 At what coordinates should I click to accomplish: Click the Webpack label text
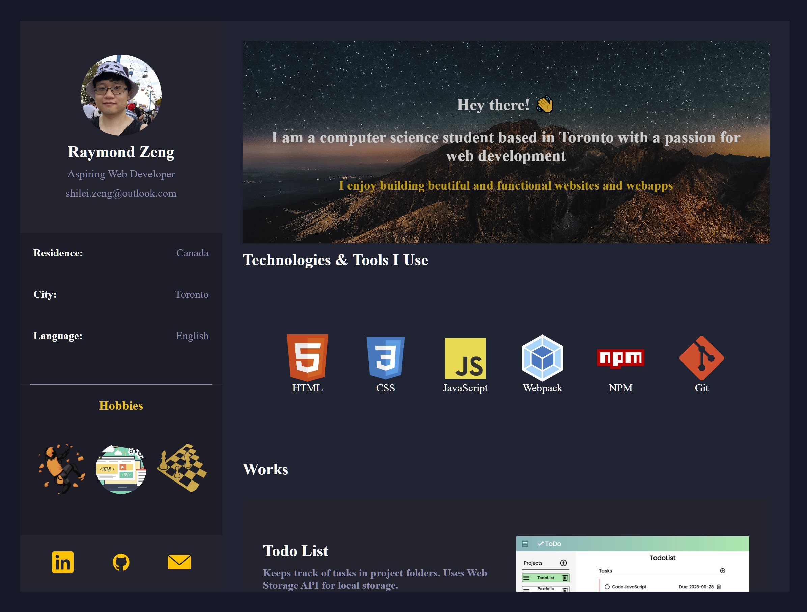click(x=542, y=388)
